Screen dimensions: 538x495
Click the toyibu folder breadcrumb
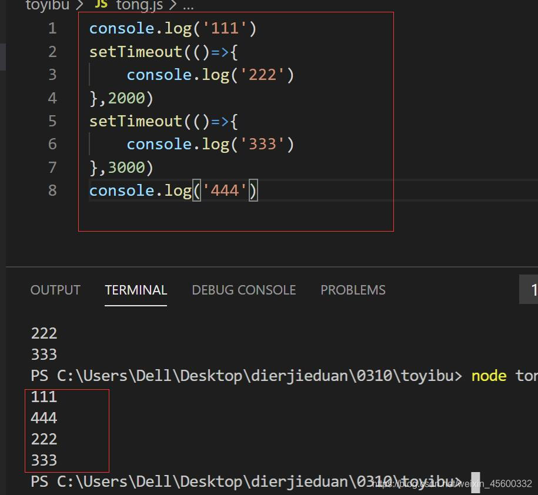tap(48, 5)
